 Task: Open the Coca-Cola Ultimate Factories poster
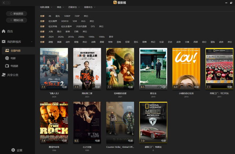[219, 69]
